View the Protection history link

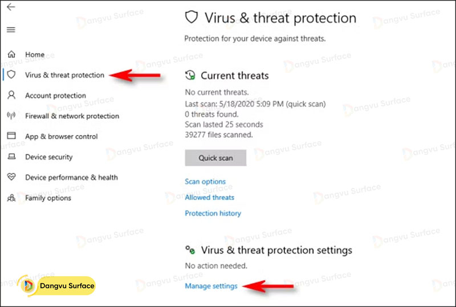point(213,214)
